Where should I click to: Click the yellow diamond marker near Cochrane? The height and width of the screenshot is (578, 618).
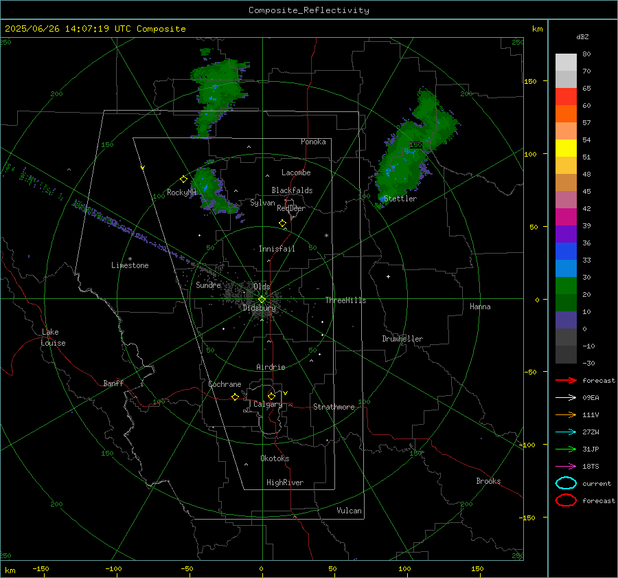tap(235, 397)
